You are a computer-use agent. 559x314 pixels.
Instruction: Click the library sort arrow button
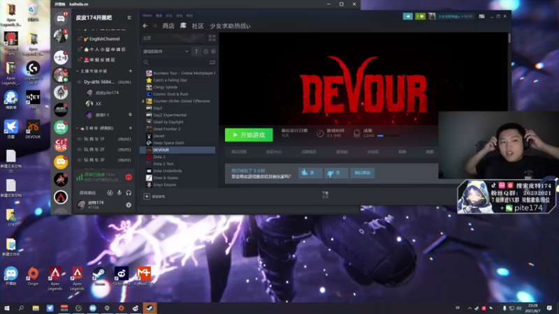click(x=196, y=51)
